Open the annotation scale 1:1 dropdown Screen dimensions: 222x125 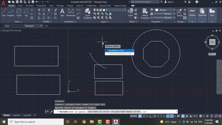tap(196, 116)
